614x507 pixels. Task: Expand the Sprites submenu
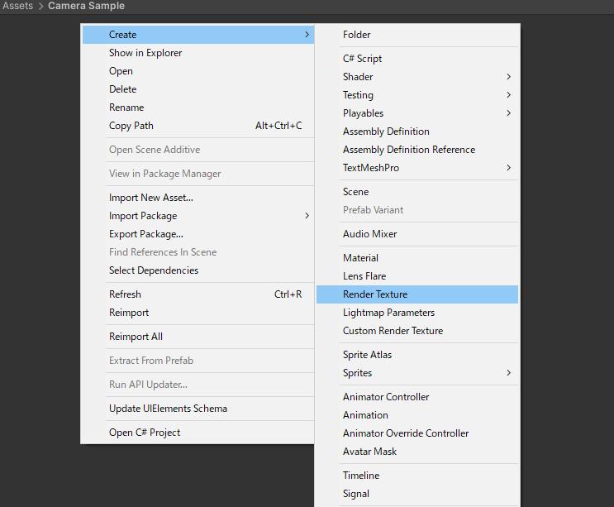[417, 373]
